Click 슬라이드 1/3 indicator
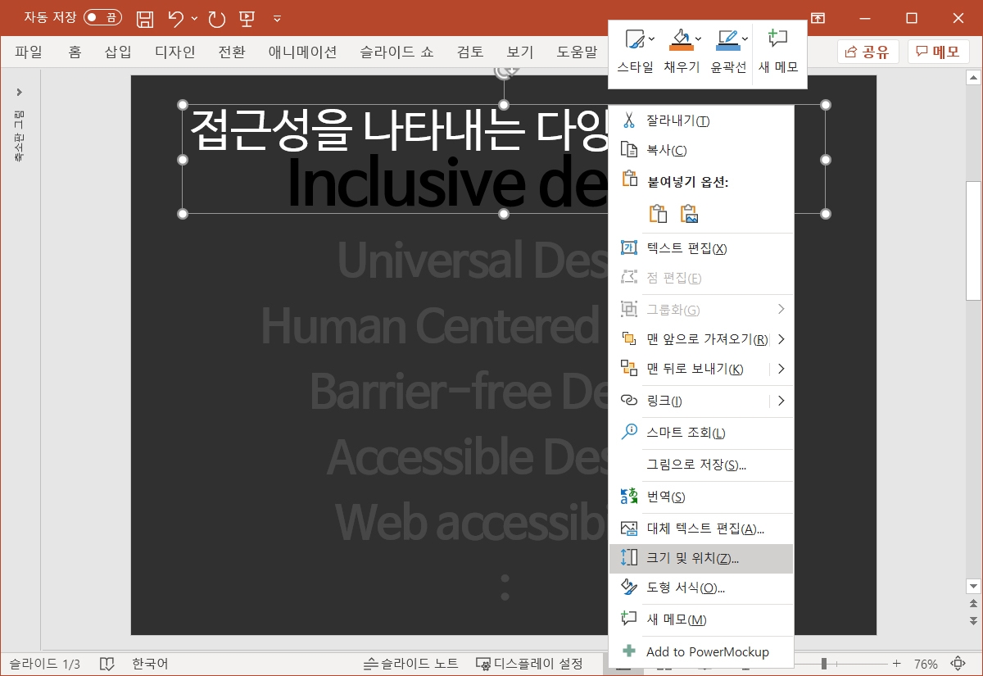 pyautogui.click(x=45, y=664)
